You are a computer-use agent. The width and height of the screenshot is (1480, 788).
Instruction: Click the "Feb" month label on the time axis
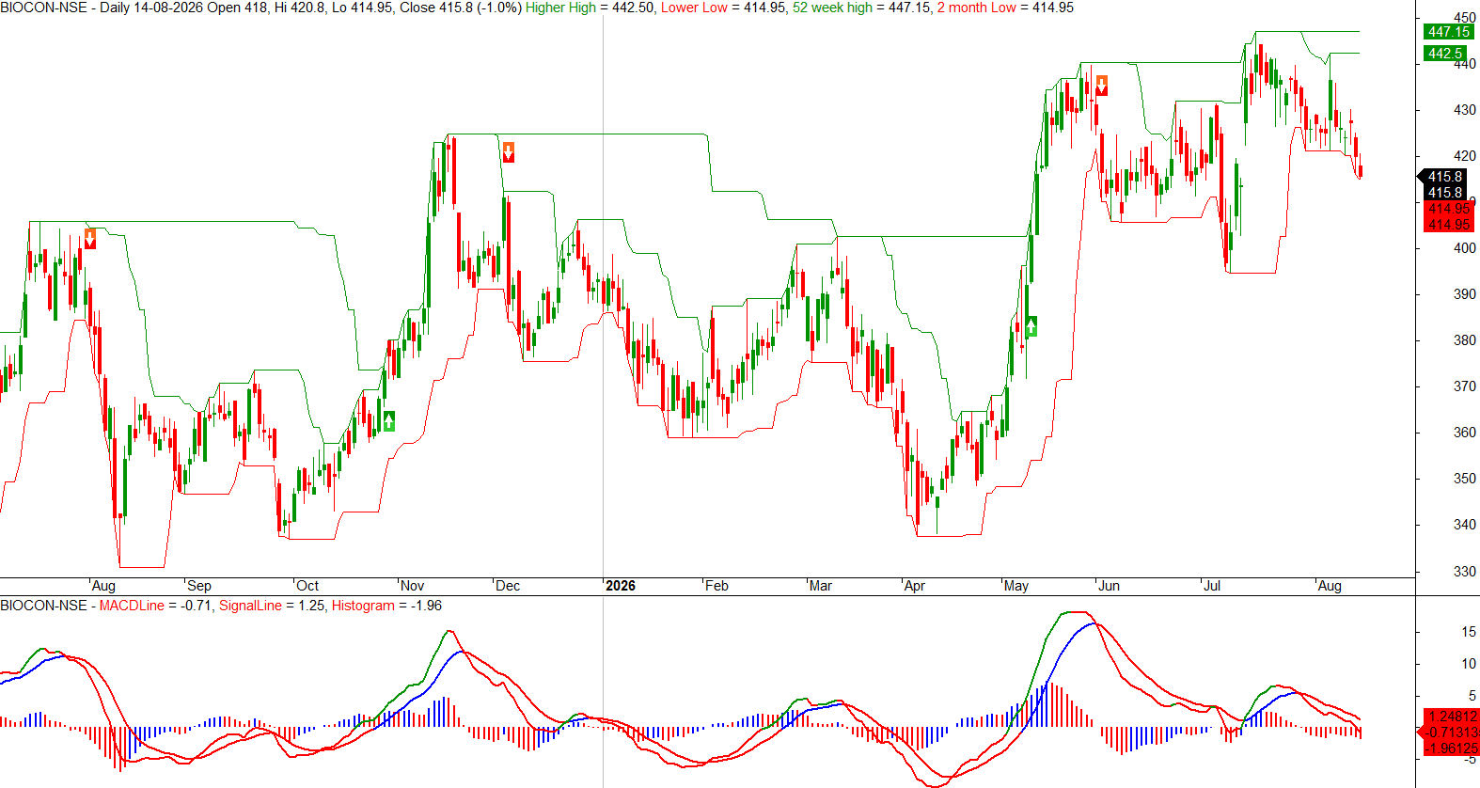(x=716, y=586)
